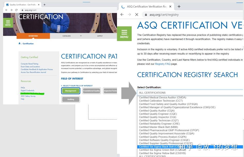The image size is (244, 157).
Task: Click the back arrow in the registry window
Action: tap(122, 14)
